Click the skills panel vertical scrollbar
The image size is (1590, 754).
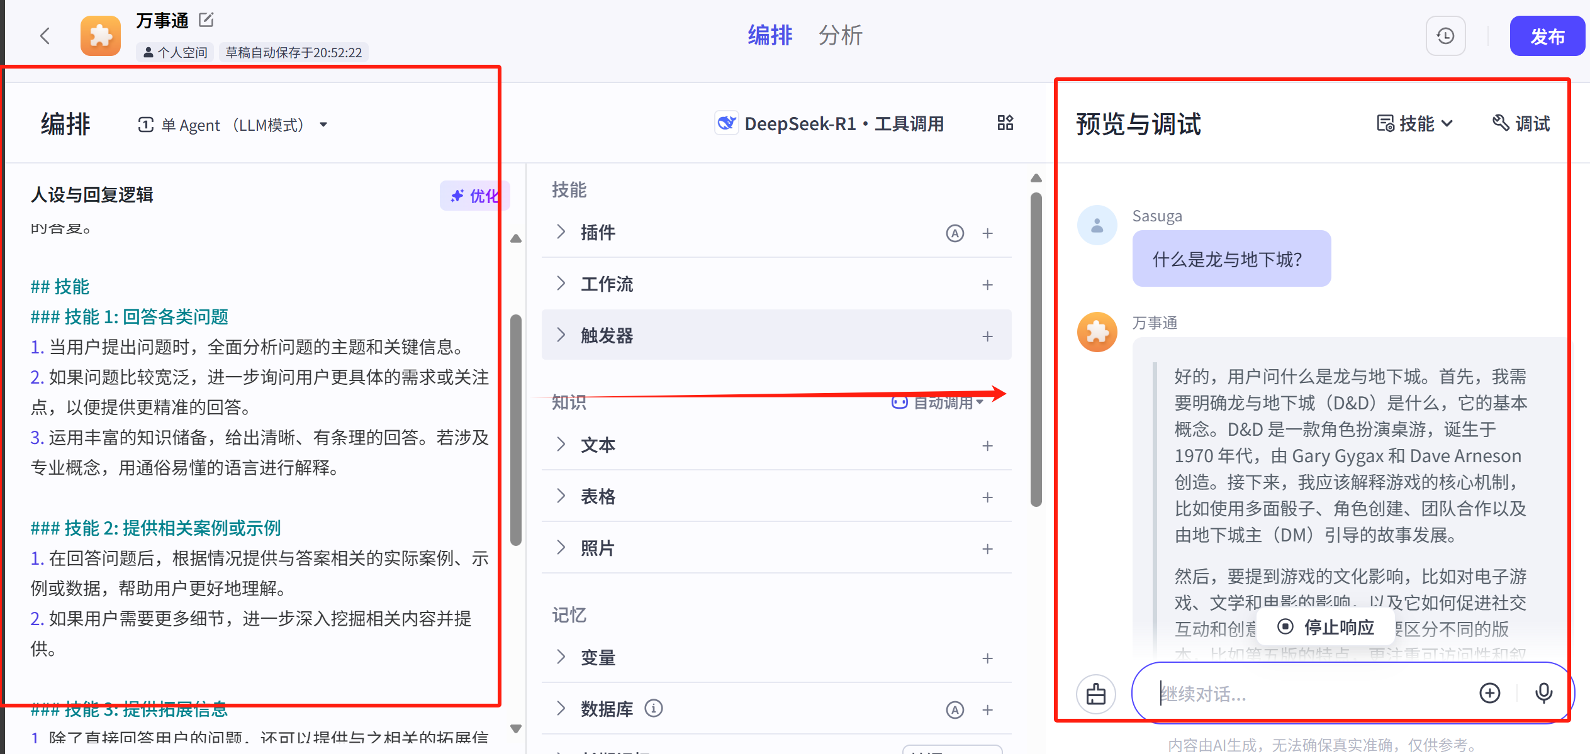[1036, 349]
